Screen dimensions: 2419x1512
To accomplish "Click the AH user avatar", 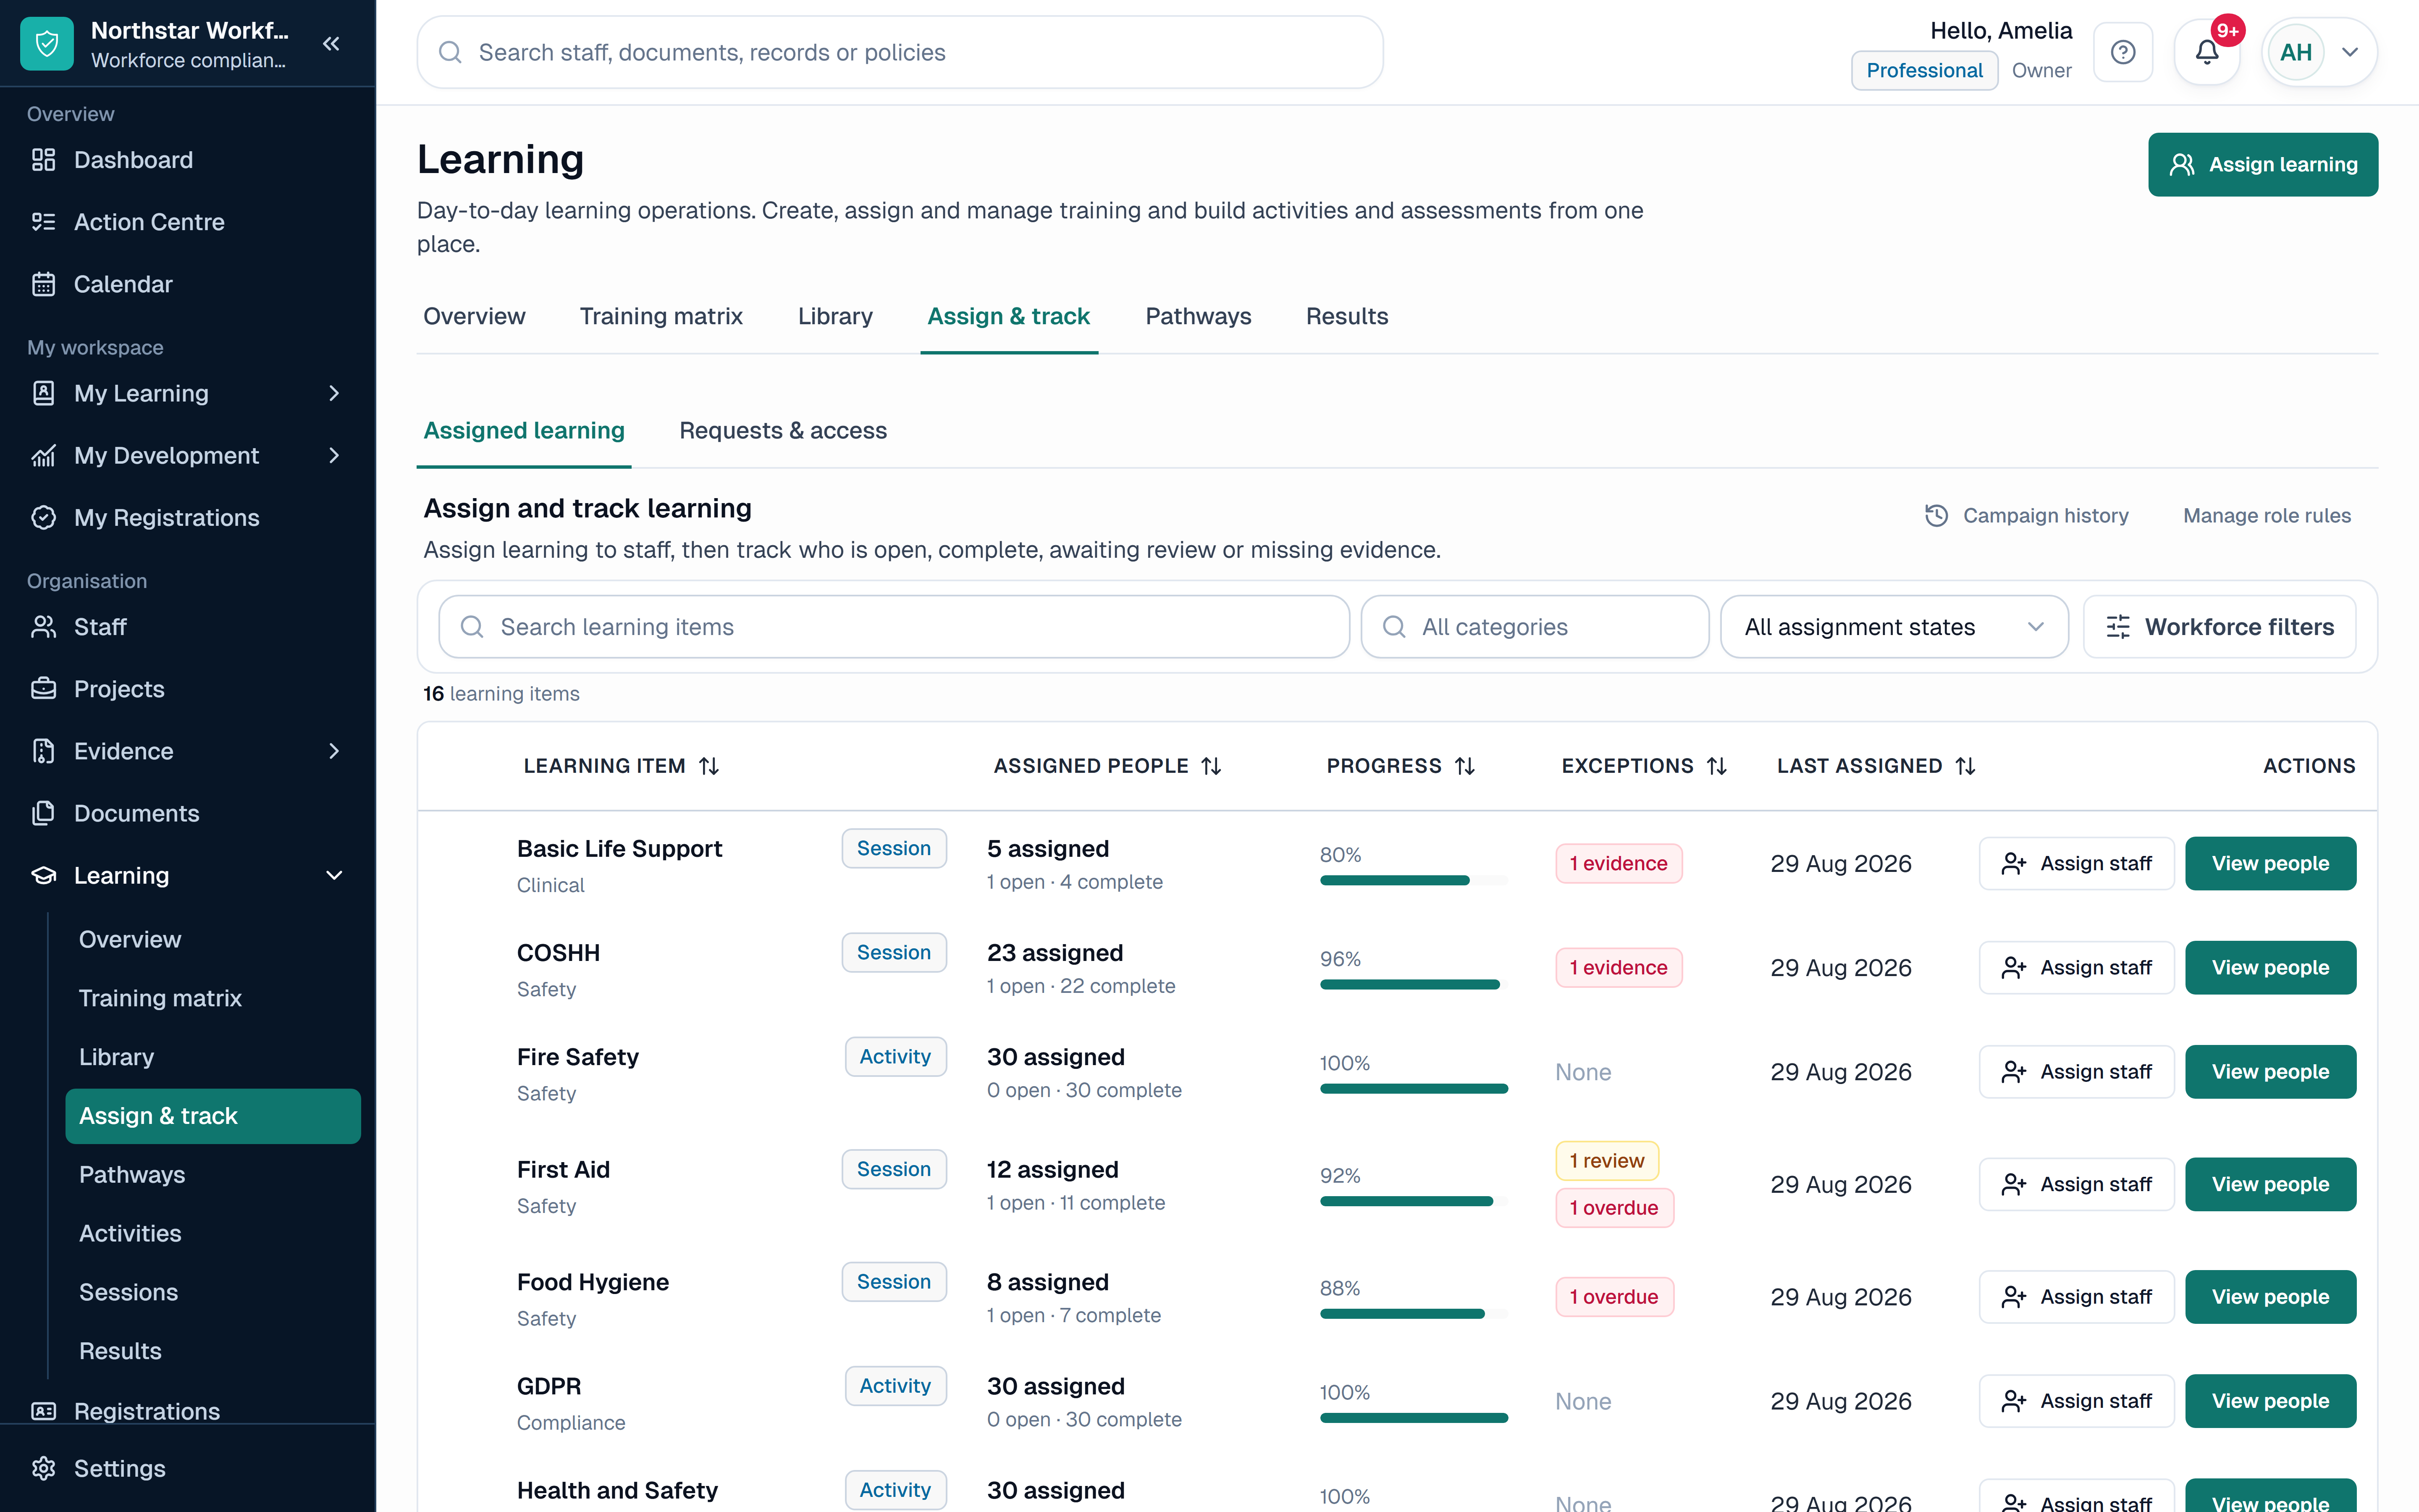I will click(x=2296, y=52).
